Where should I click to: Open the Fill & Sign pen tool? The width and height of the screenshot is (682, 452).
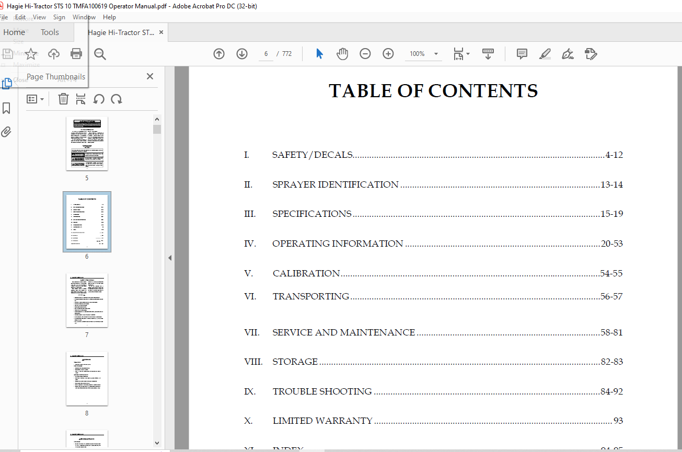[x=568, y=54]
